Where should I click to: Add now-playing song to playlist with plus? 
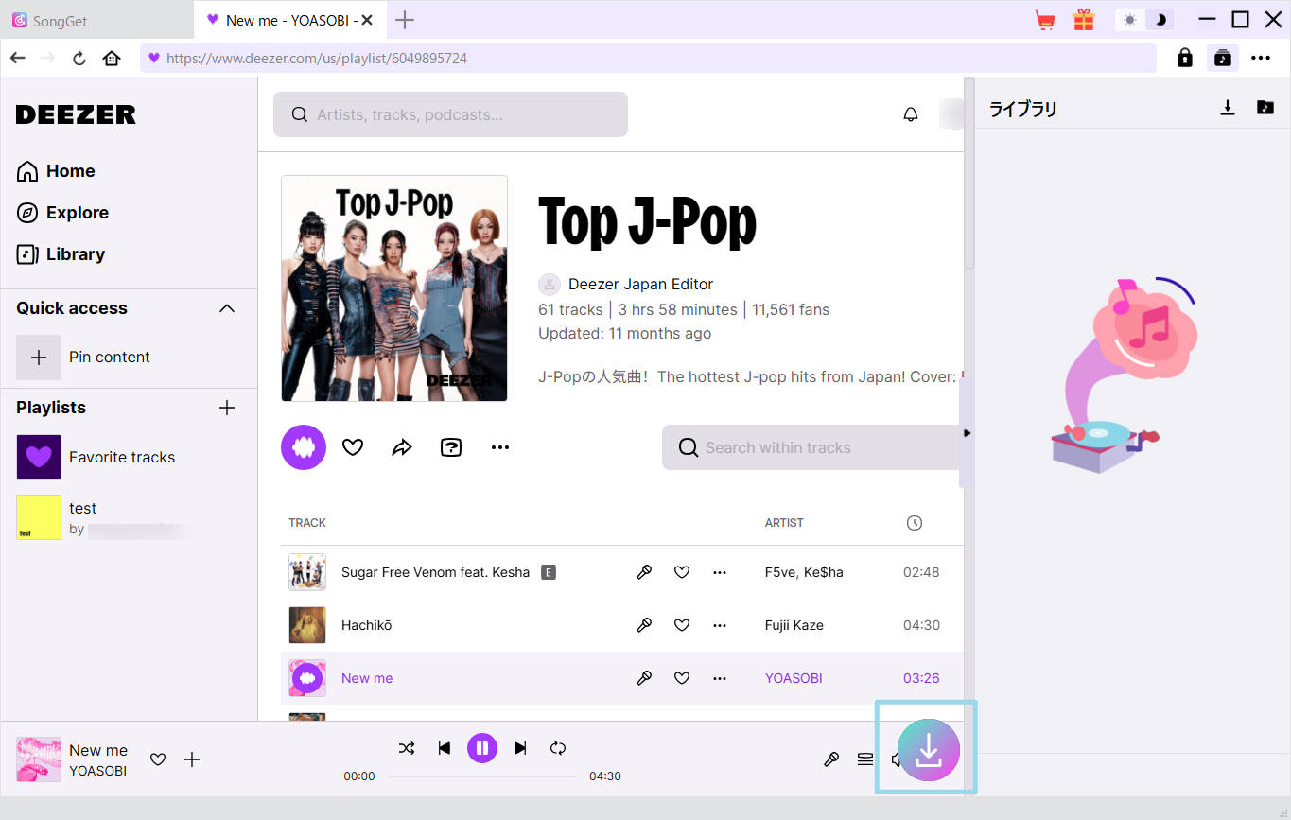(x=192, y=759)
